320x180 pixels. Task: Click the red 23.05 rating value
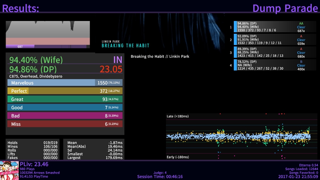111,69
